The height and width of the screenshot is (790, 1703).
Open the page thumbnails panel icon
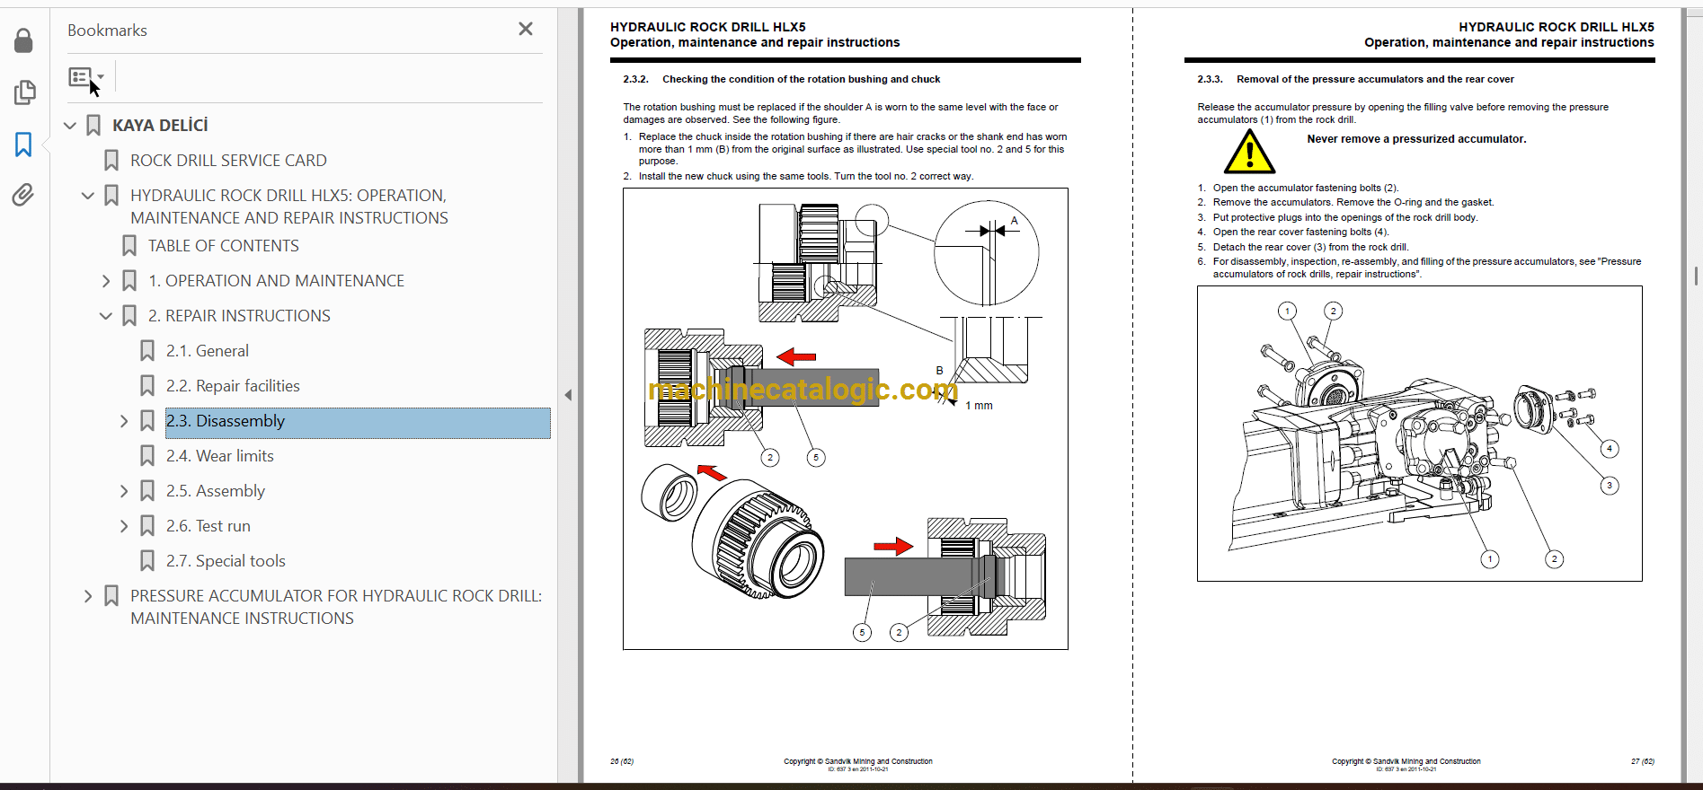coord(24,92)
